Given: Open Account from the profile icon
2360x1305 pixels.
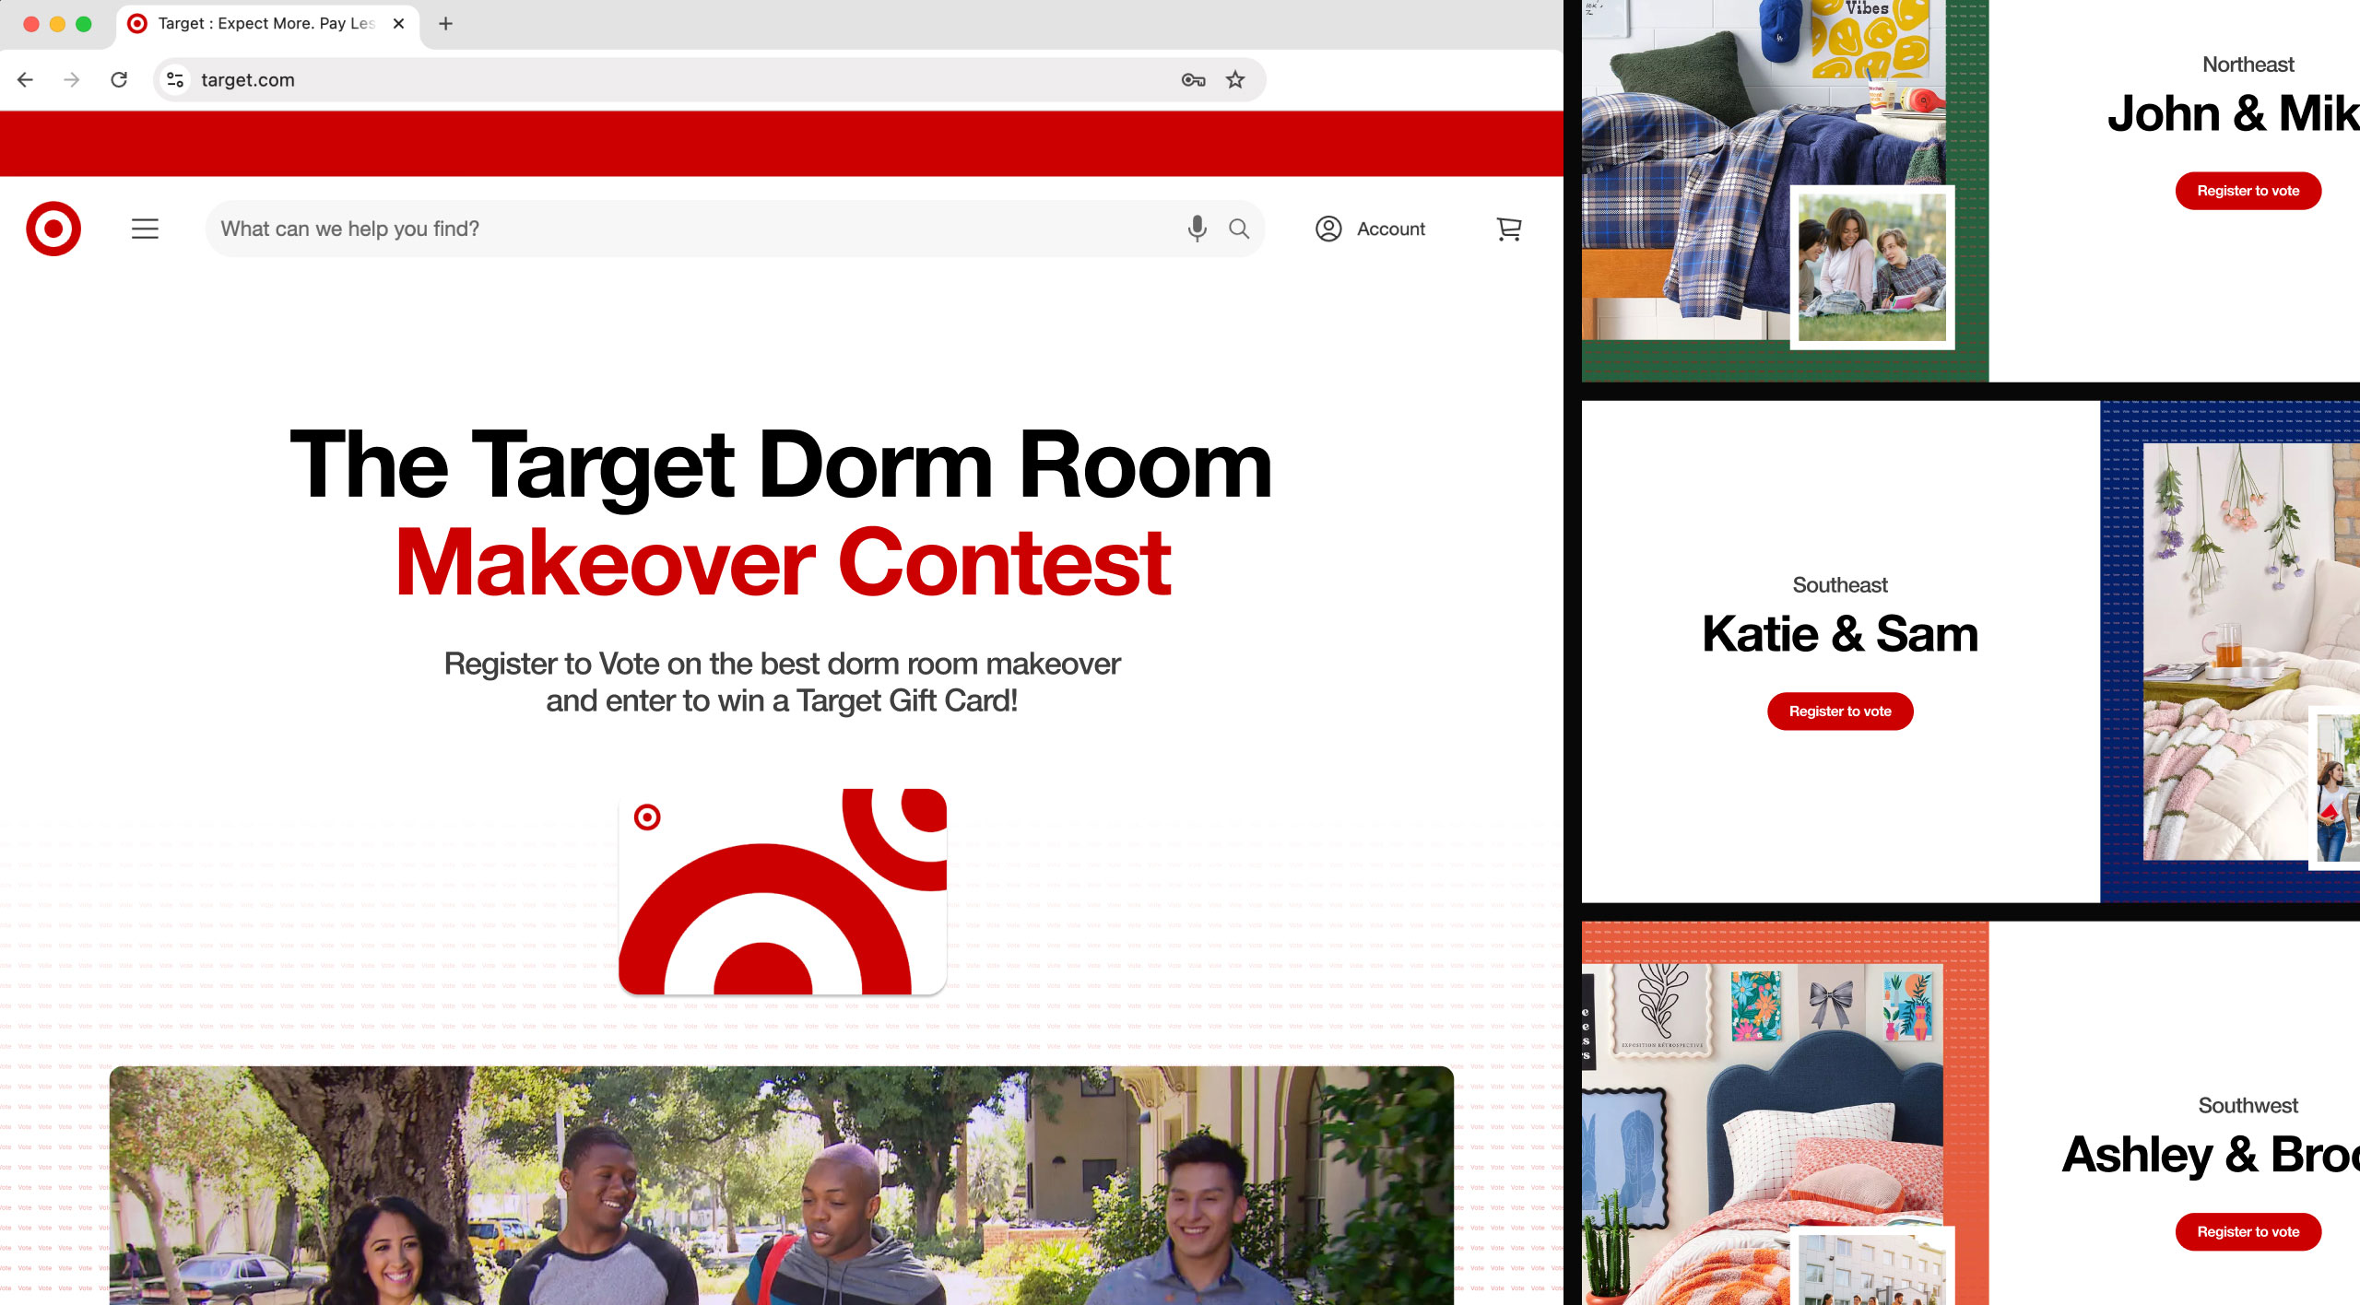Looking at the screenshot, I should (x=1328, y=229).
